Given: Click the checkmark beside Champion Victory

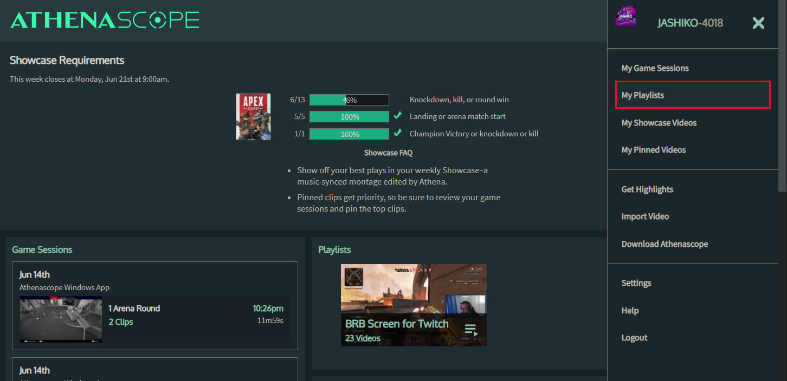Looking at the screenshot, I should pos(398,133).
